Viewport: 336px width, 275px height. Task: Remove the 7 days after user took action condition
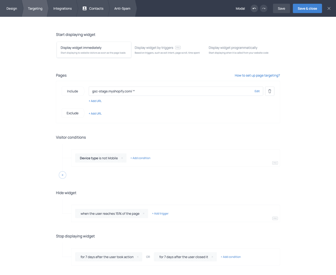tap(138, 257)
